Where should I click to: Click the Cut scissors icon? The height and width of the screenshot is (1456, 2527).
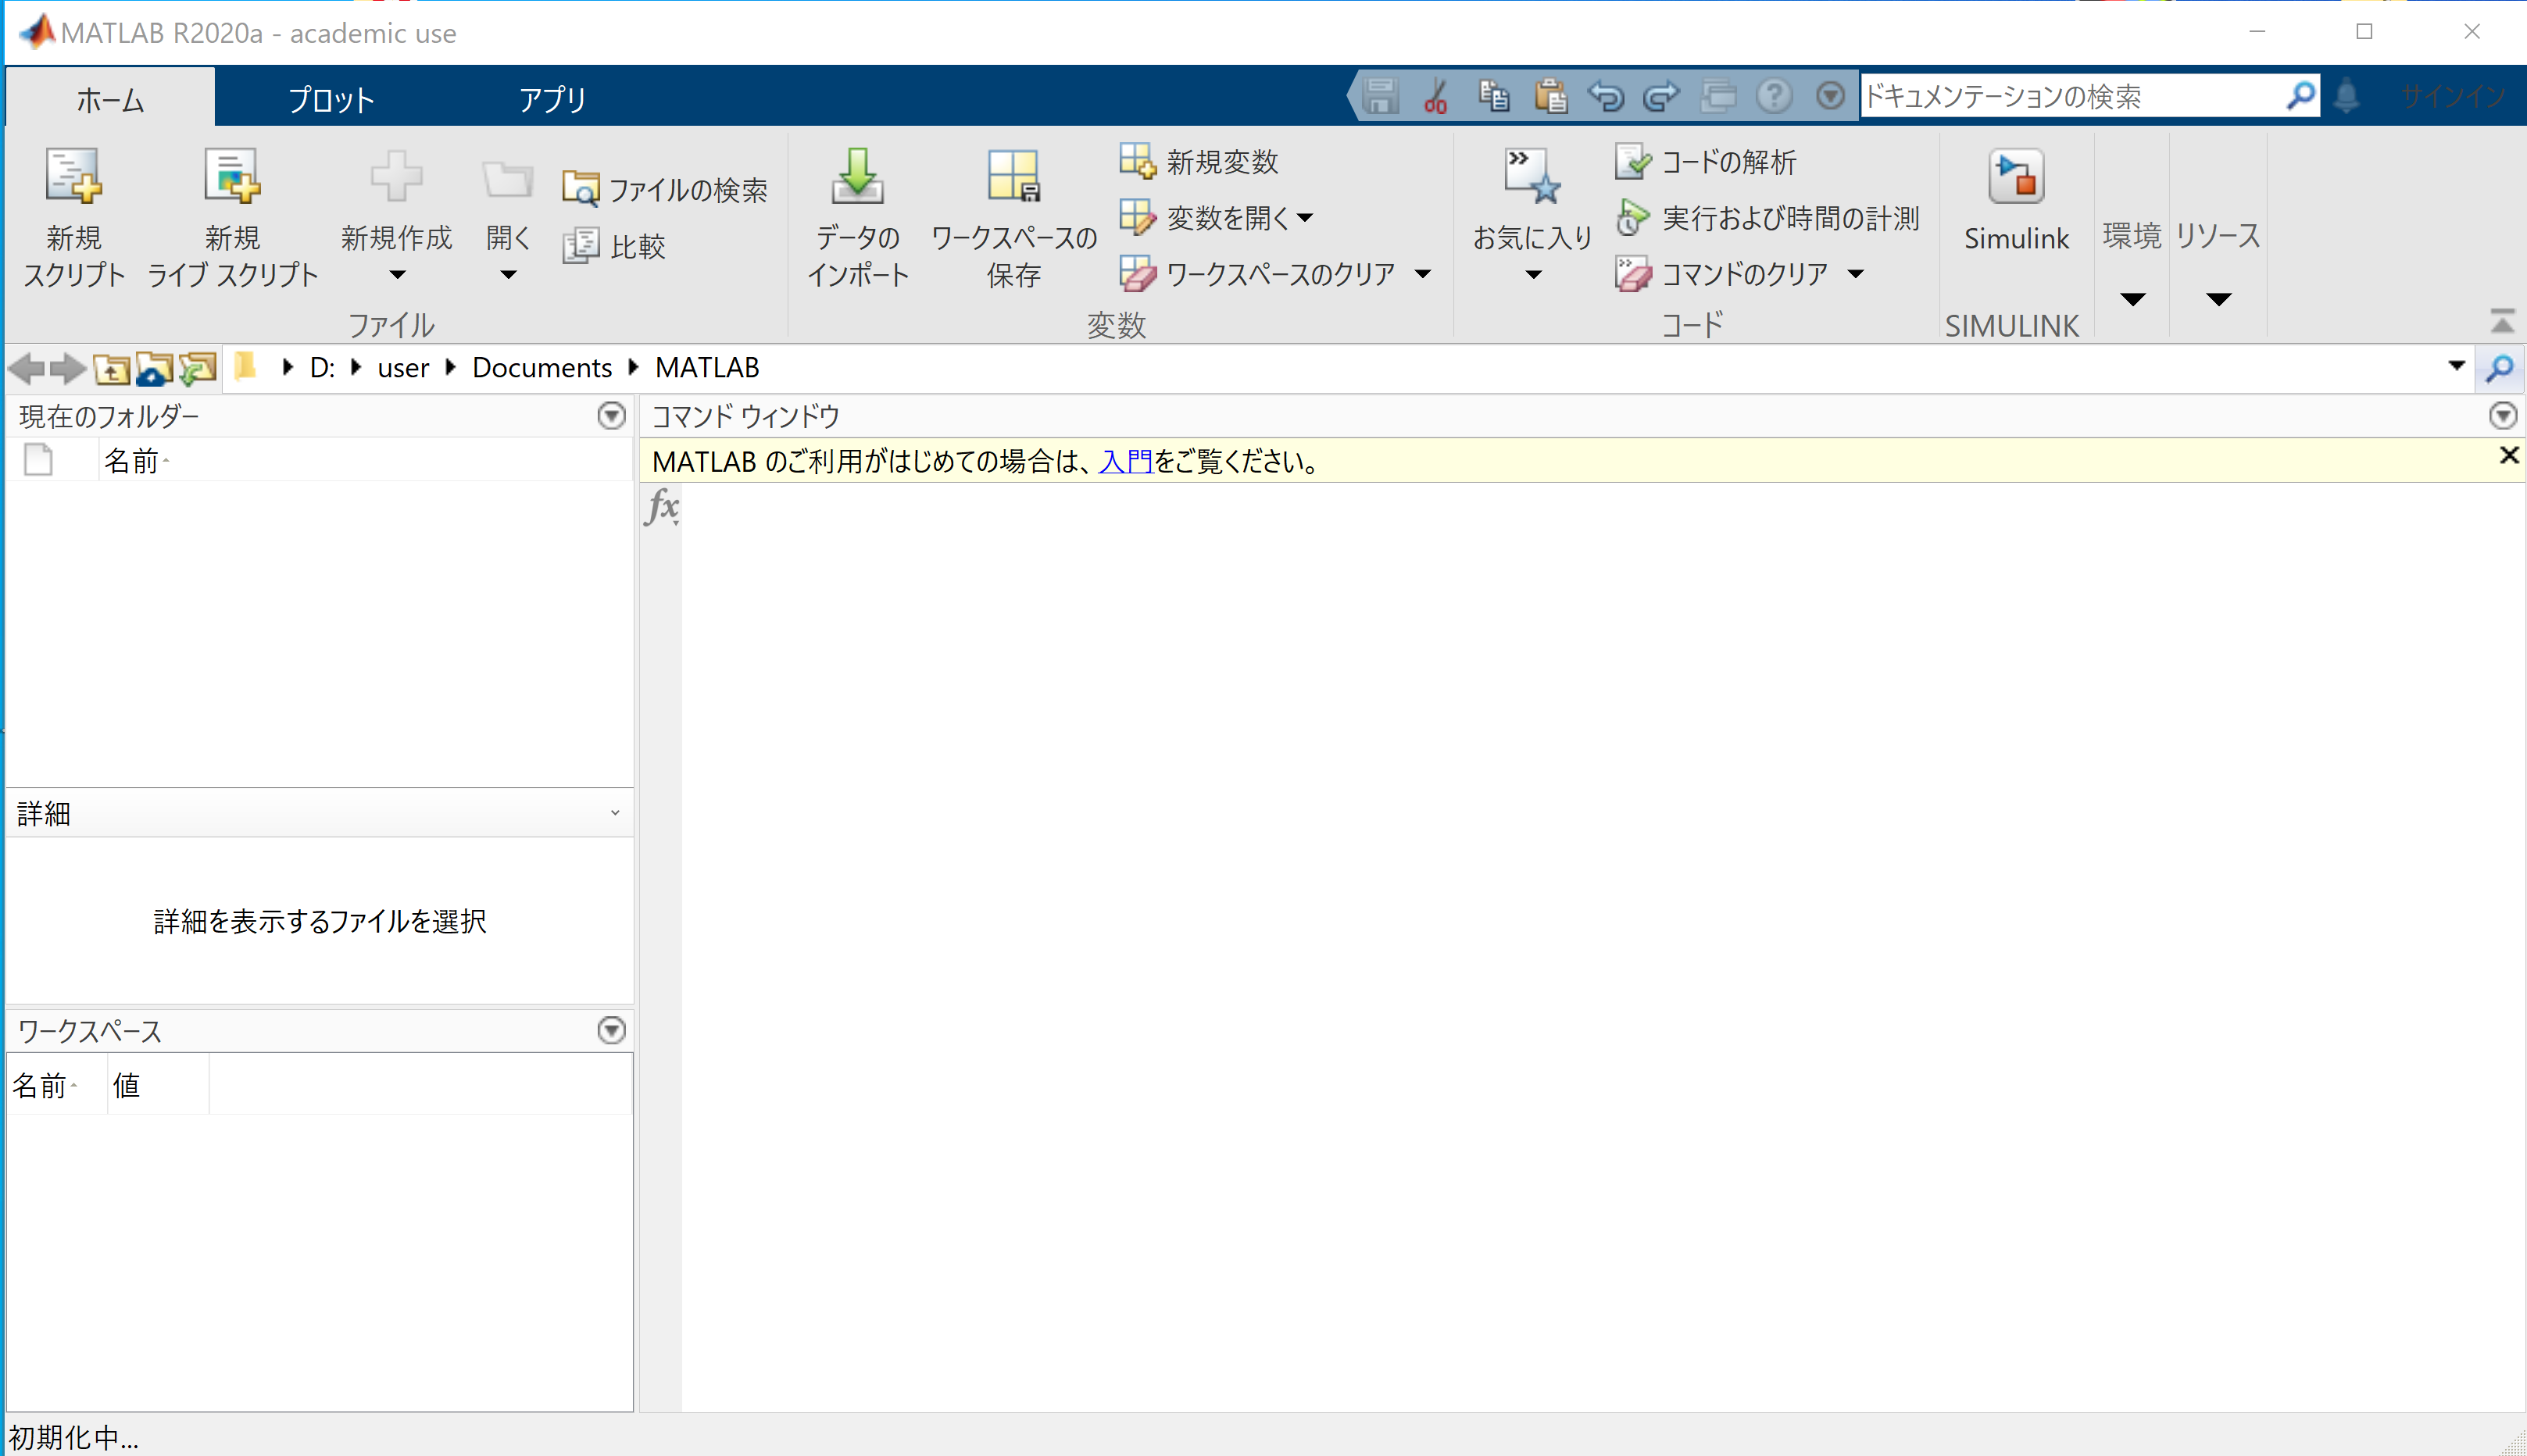(1436, 96)
